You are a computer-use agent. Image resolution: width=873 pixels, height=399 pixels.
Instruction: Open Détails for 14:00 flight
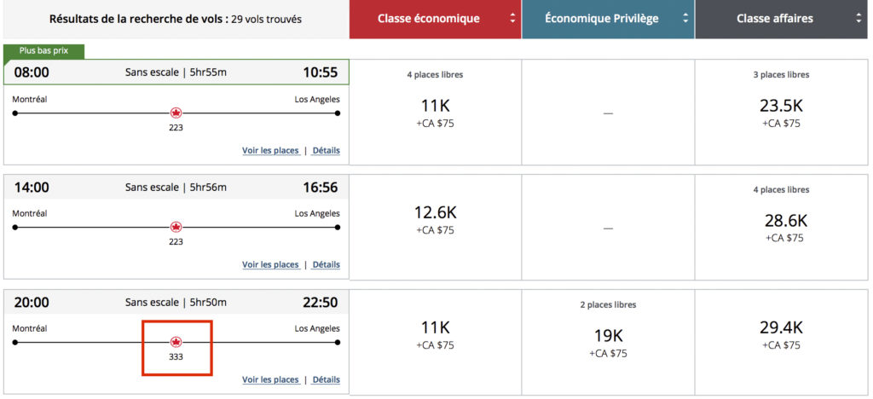326,265
